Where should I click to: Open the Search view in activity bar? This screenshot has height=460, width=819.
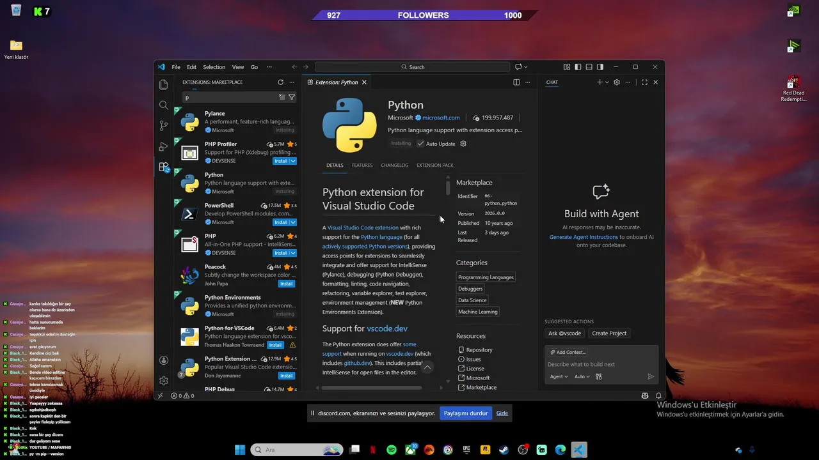(164, 105)
